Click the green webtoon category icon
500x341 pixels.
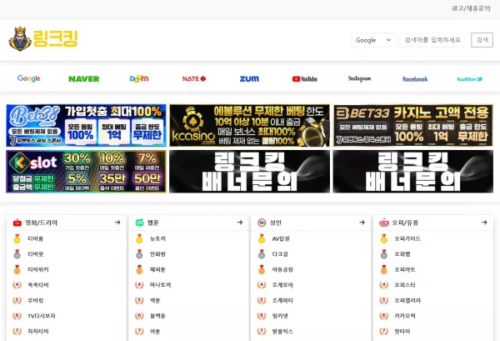coord(139,223)
